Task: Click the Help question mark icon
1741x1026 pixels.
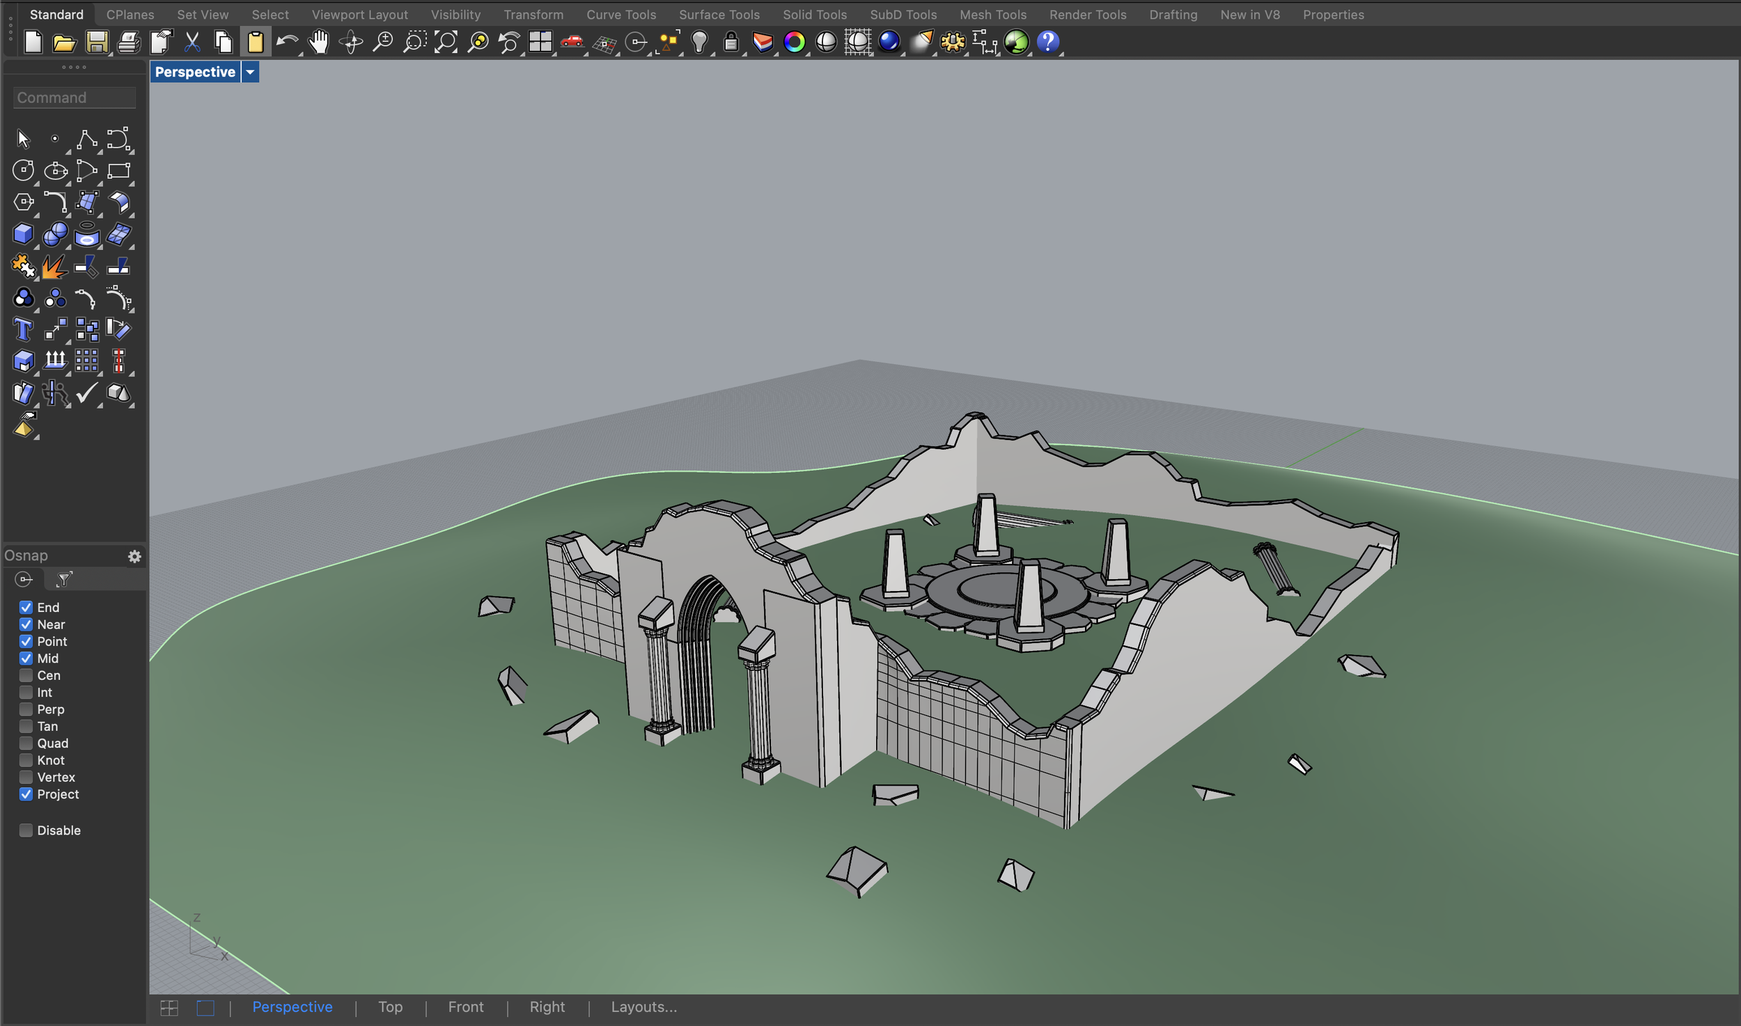Action: point(1047,42)
